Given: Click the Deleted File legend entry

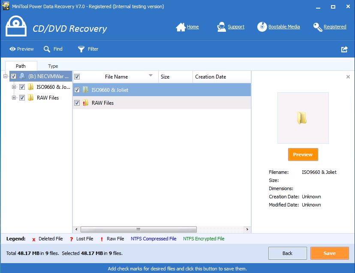Looking at the screenshot, I should tap(48, 239).
